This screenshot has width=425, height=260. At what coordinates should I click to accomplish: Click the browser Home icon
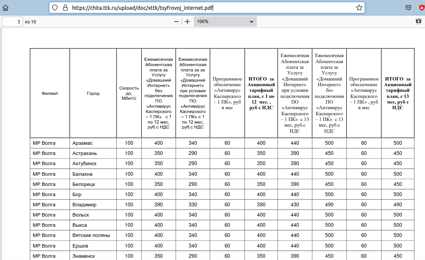click(x=5, y=8)
